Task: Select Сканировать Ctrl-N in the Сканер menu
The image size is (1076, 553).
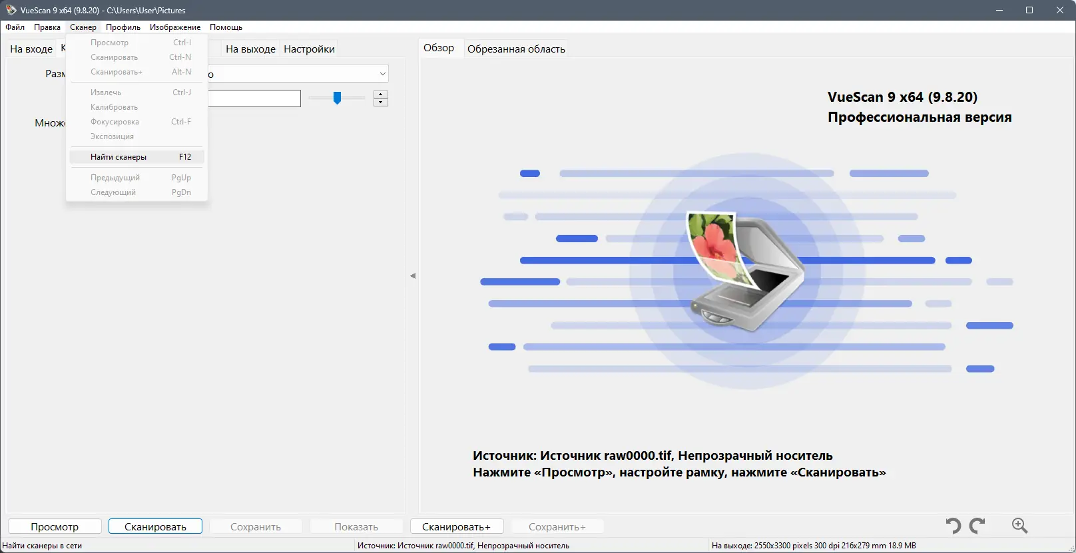Action: pos(136,57)
